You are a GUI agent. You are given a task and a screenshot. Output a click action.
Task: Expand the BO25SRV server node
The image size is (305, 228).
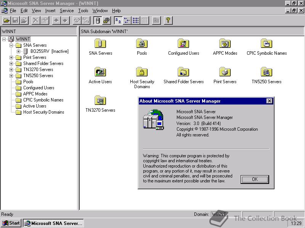18,51
